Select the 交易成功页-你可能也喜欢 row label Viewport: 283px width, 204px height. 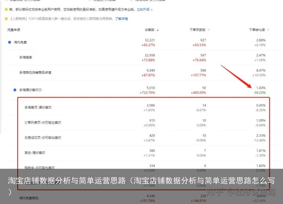point(43,137)
